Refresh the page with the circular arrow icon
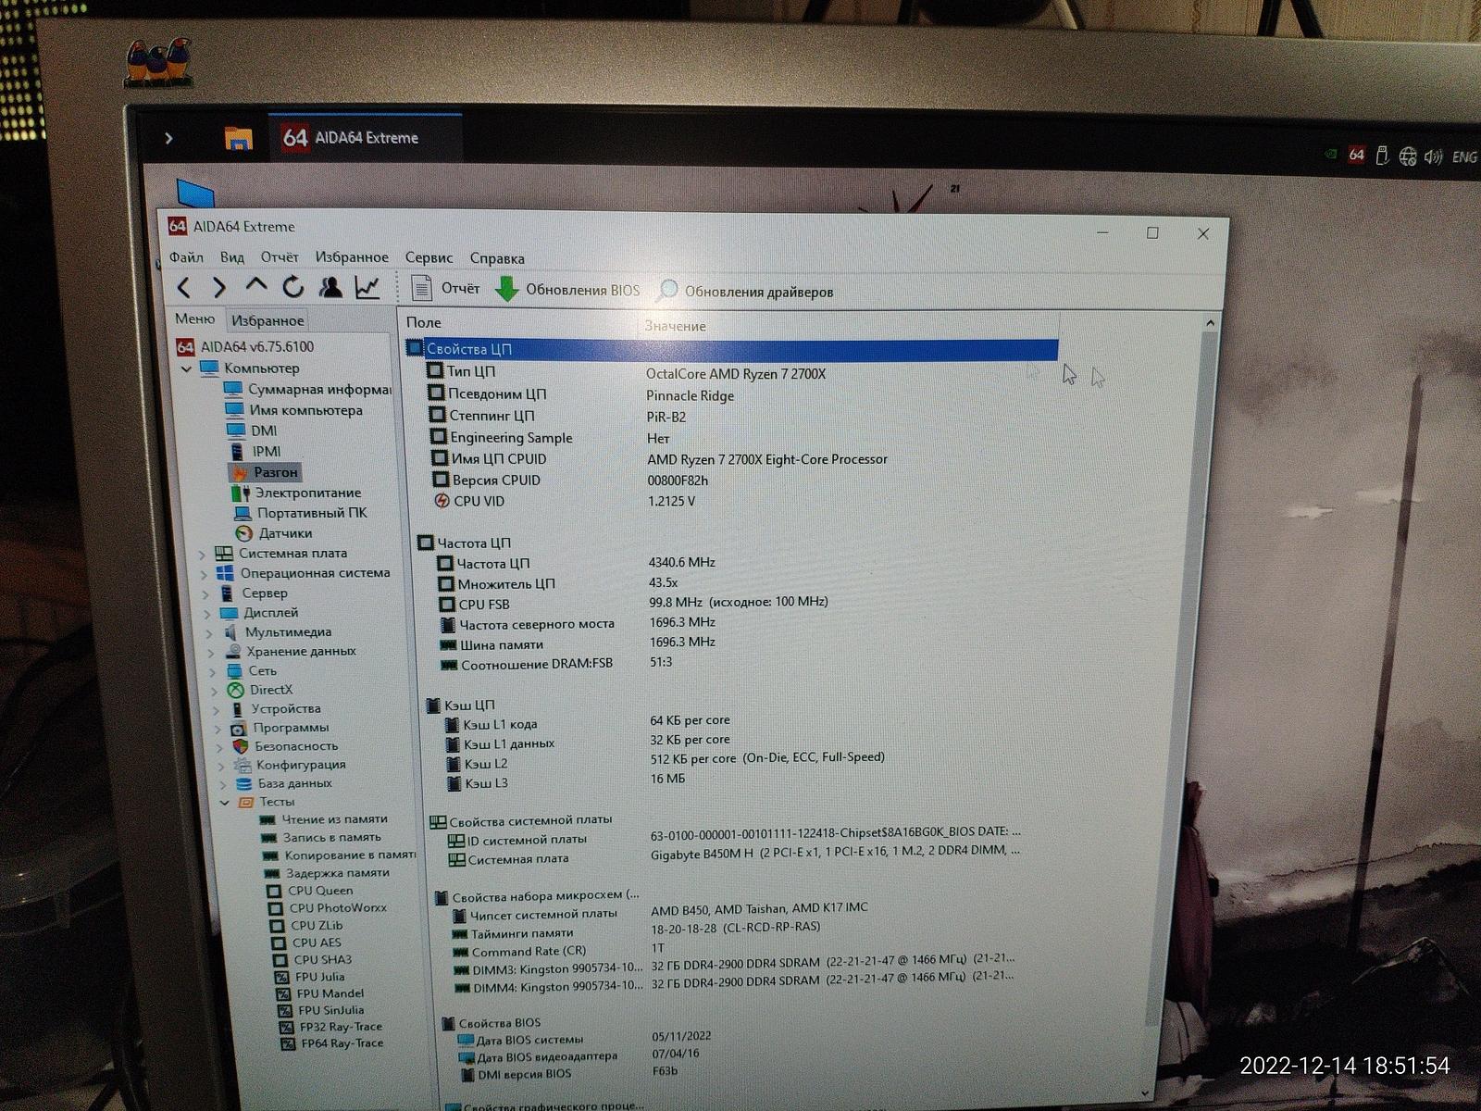Screen dimensions: 1481x1111 tap(293, 287)
